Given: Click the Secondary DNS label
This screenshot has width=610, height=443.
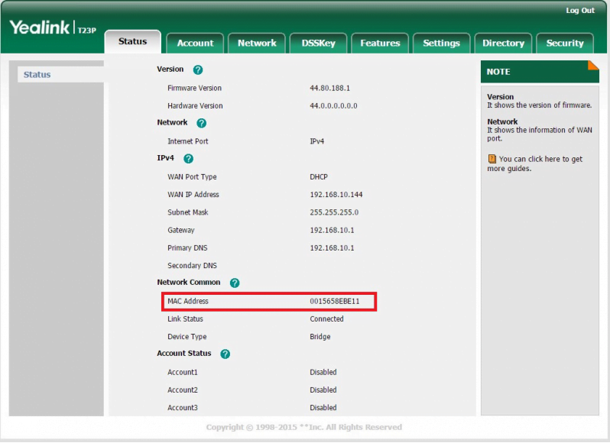Looking at the screenshot, I should (192, 266).
